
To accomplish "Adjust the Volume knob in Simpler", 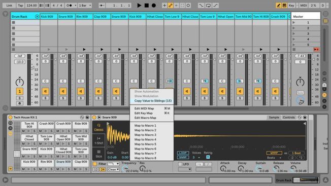I will pyautogui.click(x=293, y=168).
